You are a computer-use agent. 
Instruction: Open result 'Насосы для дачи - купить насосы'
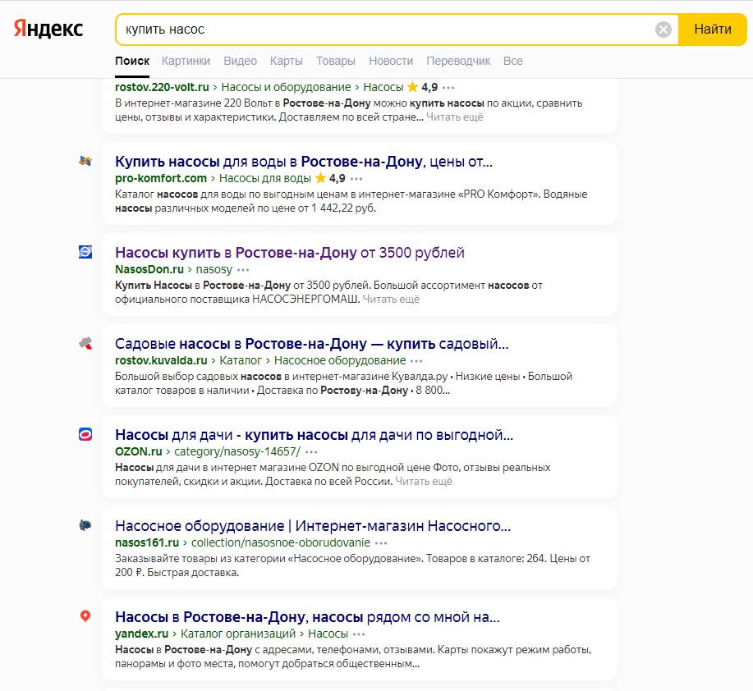click(314, 435)
